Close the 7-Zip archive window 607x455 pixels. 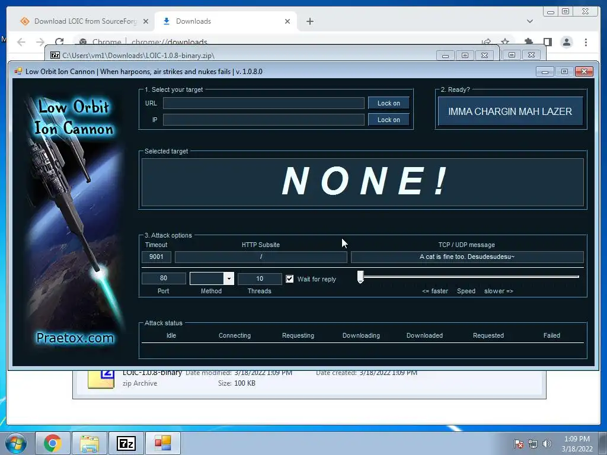point(484,56)
